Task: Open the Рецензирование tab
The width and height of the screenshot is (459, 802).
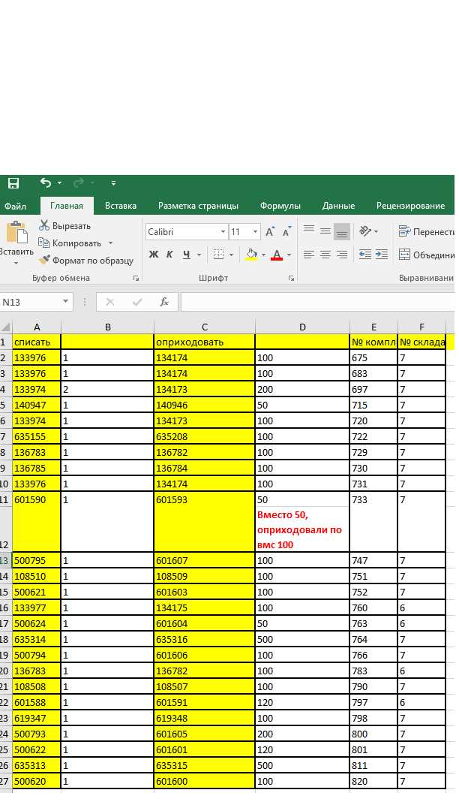Action: (410, 206)
